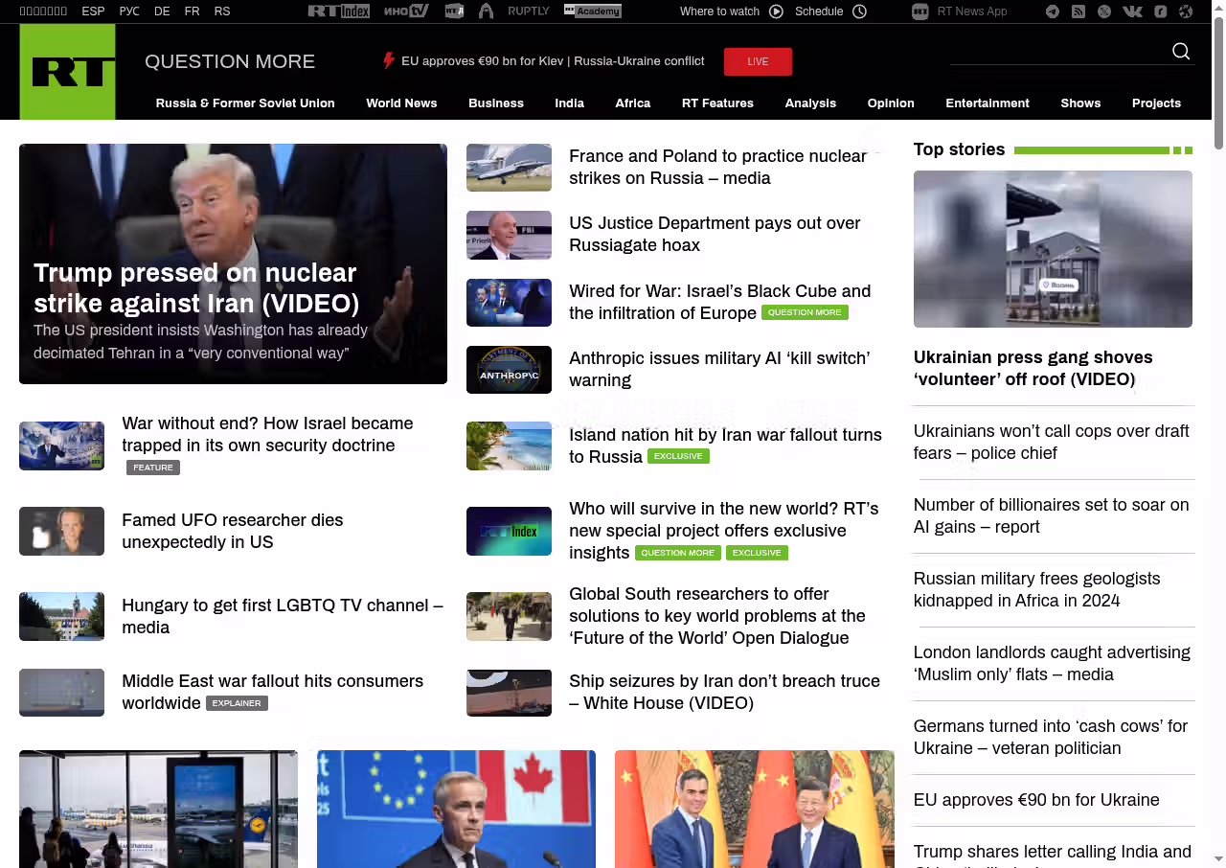Click the RT Index logo in top bar

[338, 11]
